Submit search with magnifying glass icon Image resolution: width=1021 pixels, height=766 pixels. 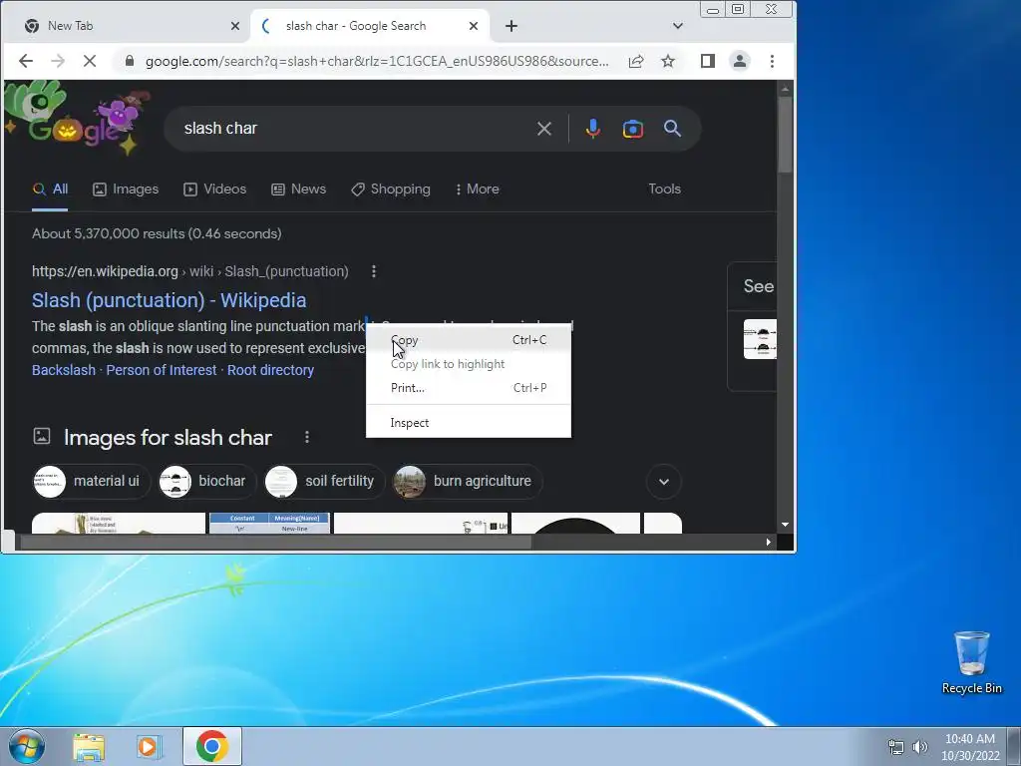coord(673,129)
